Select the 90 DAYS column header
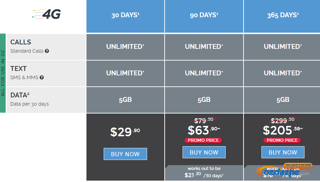Screen dimensions: 320x182 204,16
